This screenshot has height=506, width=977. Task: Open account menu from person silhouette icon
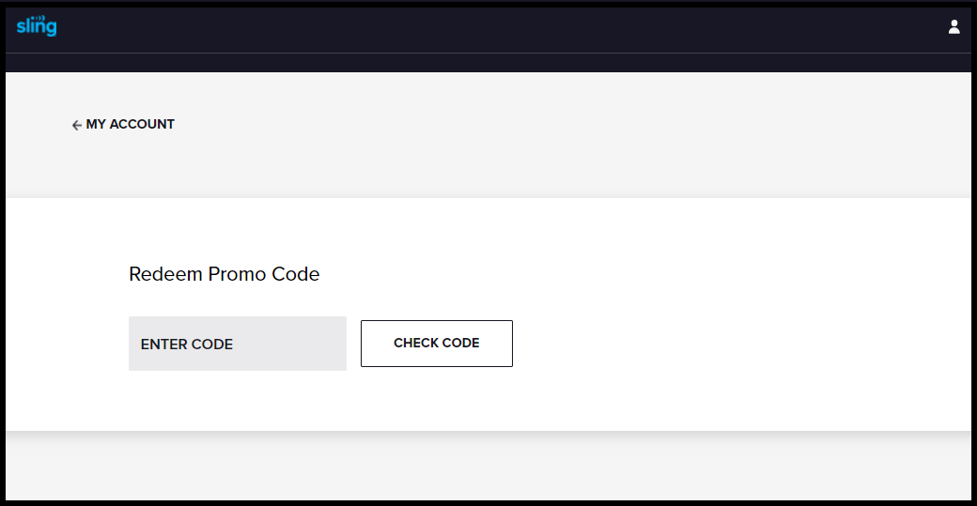(x=954, y=27)
